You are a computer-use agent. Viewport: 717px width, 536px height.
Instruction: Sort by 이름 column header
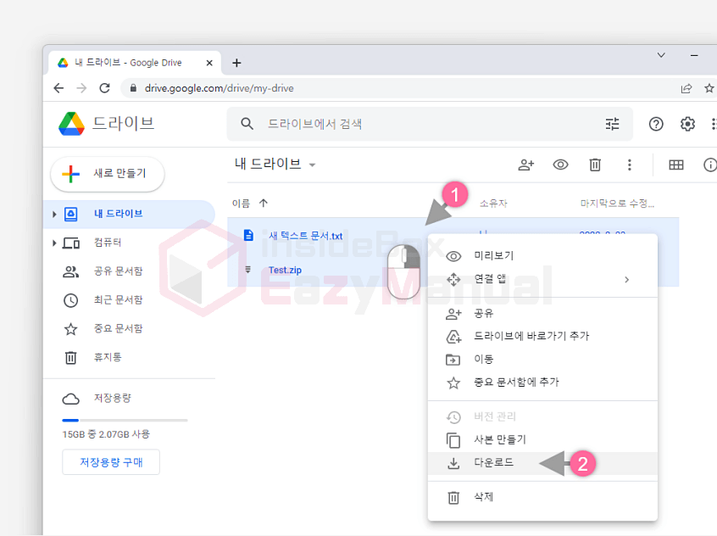pos(241,204)
